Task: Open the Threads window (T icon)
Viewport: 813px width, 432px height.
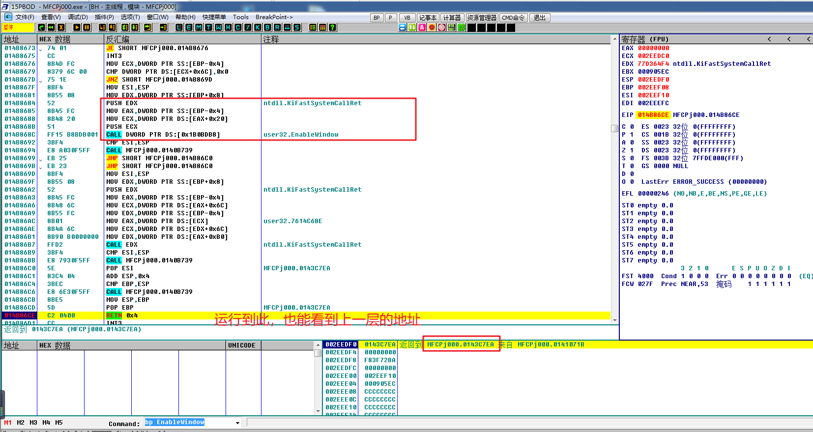Action: point(209,28)
